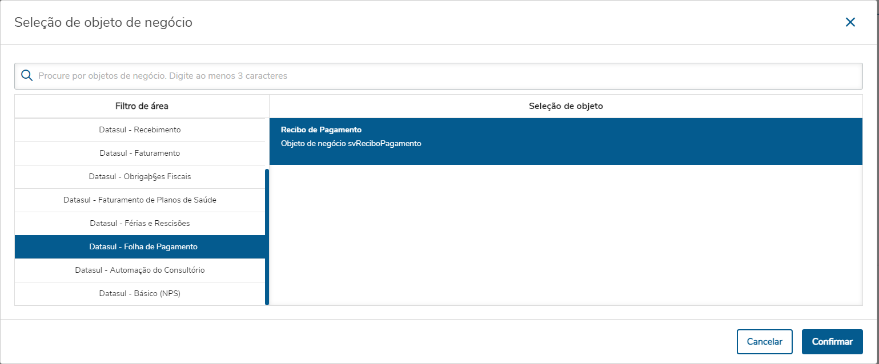This screenshot has width=879, height=364.
Task: Click the Seleção de objeto column header
Action: point(565,106)
